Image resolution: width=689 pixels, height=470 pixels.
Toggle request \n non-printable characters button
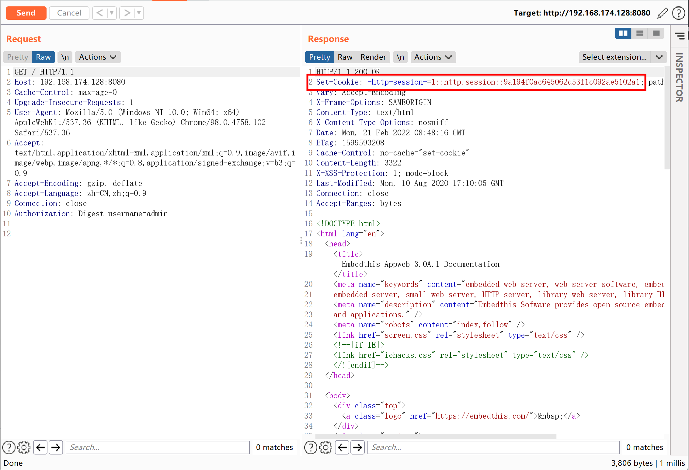click(x=65, y=57)
